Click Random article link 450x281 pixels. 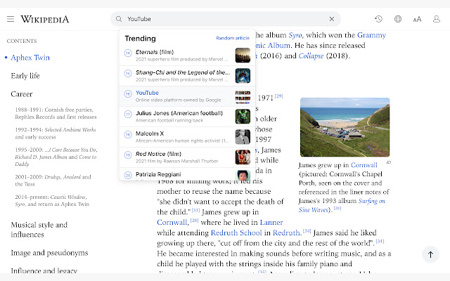(x=232, y=38)
